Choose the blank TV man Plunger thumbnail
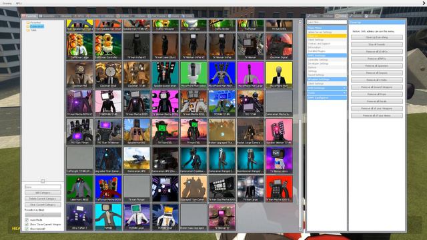Viewport: 427px width, 240px height. click(x=137, y=188)
